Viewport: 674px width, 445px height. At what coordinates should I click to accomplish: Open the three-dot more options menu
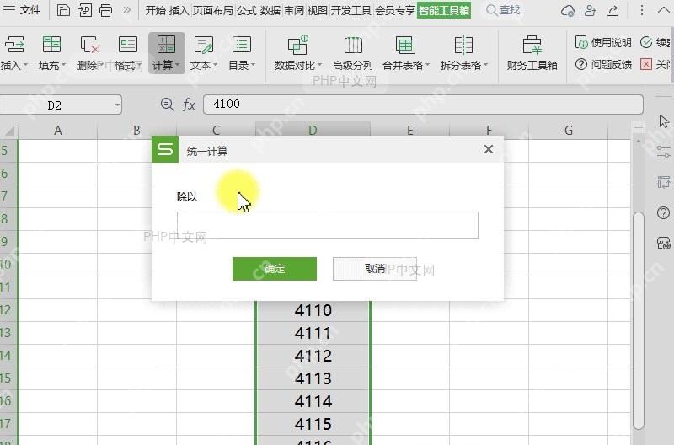[641, 10]
